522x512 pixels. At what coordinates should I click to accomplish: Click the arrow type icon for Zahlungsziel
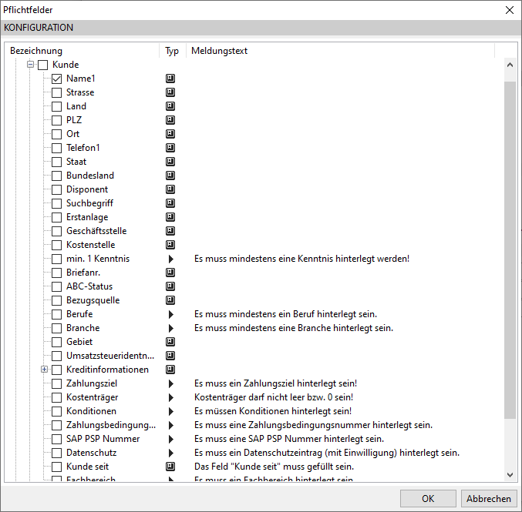click(170, 383)
